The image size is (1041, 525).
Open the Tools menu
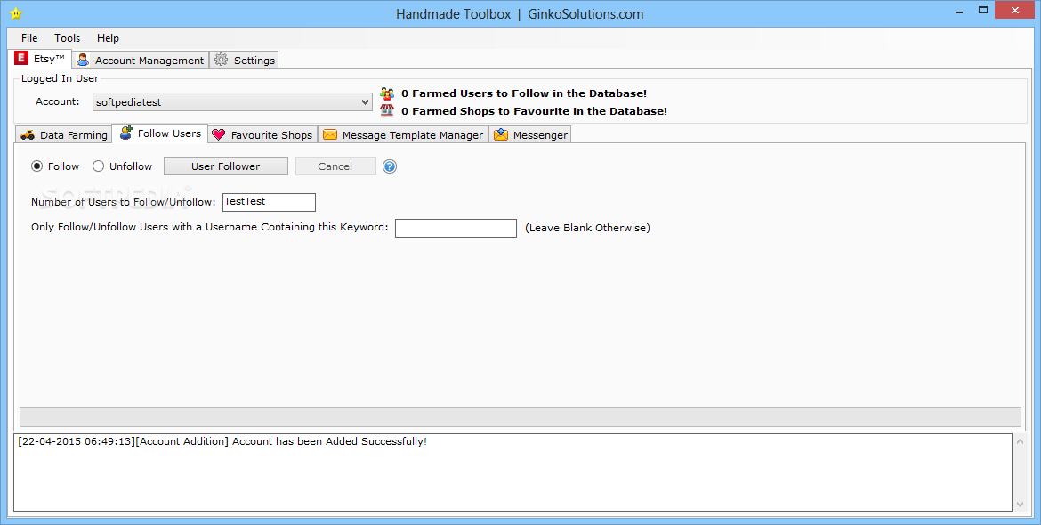[67, 38]
